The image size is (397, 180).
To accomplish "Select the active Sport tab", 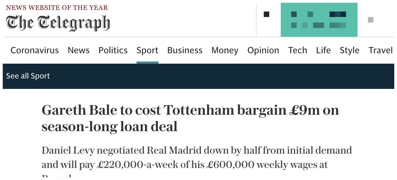I will pos(148,50).
